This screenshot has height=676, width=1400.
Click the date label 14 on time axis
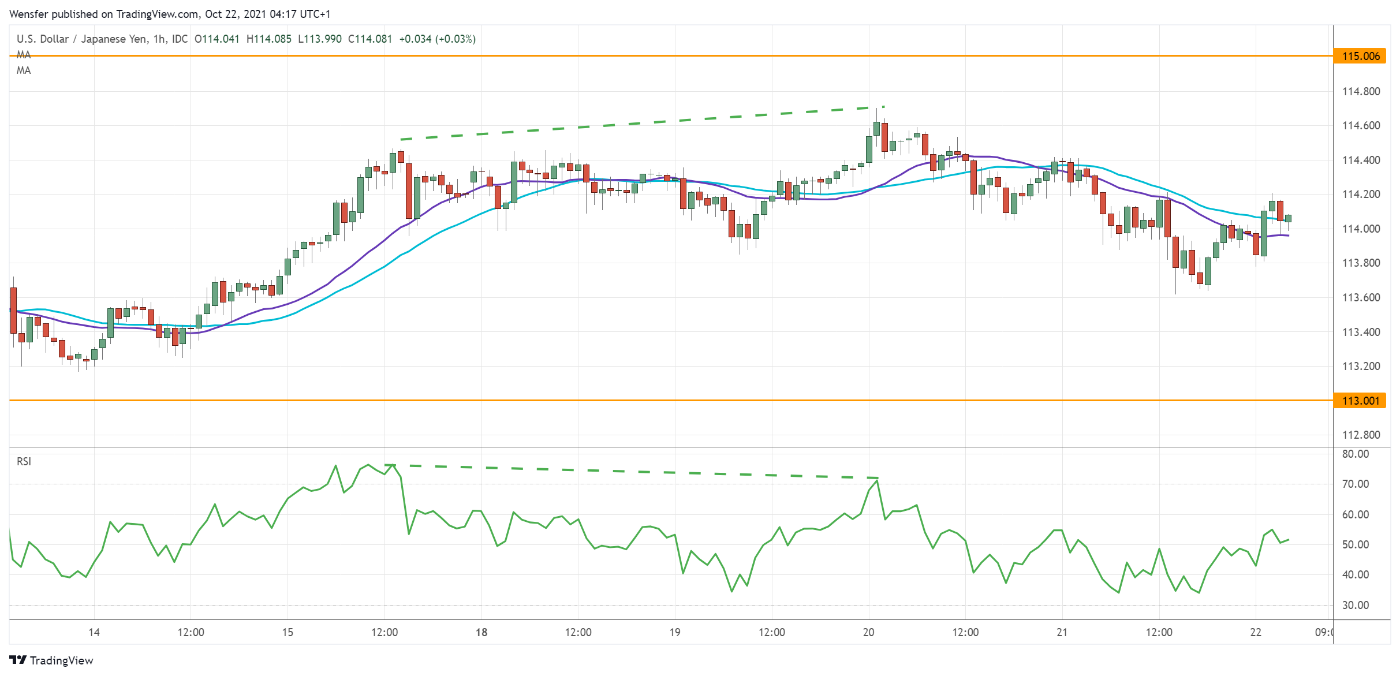94,632
